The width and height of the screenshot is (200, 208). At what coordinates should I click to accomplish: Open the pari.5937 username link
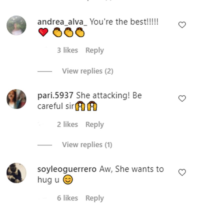point(55,95)
